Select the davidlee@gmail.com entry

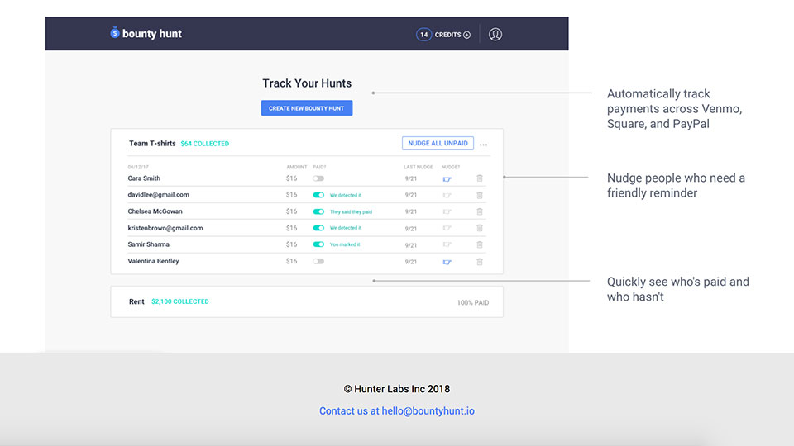[x=159, y=195]
